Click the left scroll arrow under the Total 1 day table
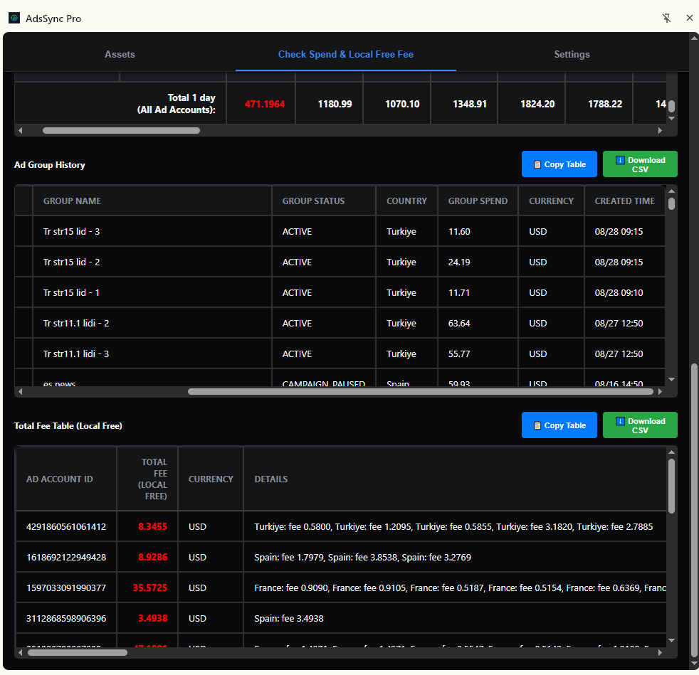699x675 pixels. click(20, 131)
